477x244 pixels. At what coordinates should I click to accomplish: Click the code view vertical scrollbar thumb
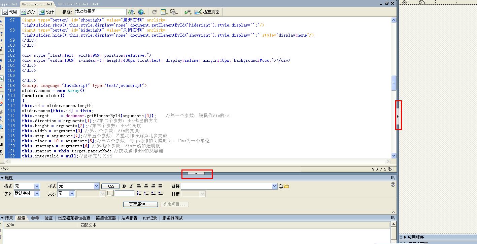[x=394, y=83]
